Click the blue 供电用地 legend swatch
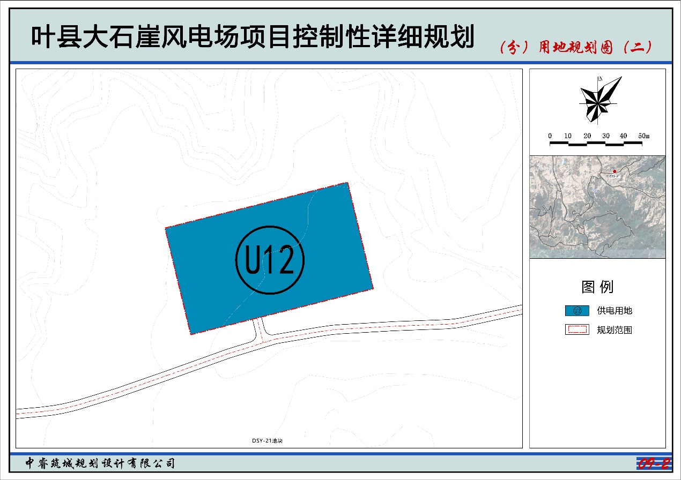The width and height of the screenshot is (681, 480). [577, 311]
